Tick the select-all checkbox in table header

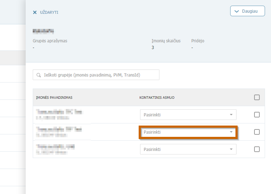point(257,97)
